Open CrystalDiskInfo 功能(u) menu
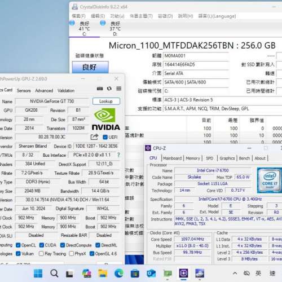Screen dimensions: 282x282 point(117,16)
